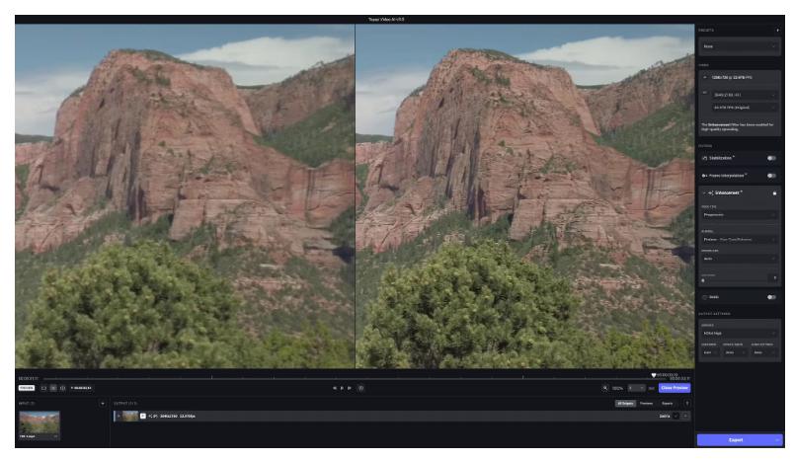Click the add preset plus icon
This screenshot has height=460, width=794.
(778, 31)
